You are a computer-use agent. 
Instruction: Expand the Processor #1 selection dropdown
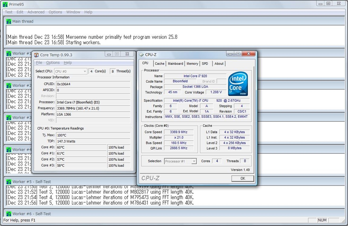tap(180, 161)
